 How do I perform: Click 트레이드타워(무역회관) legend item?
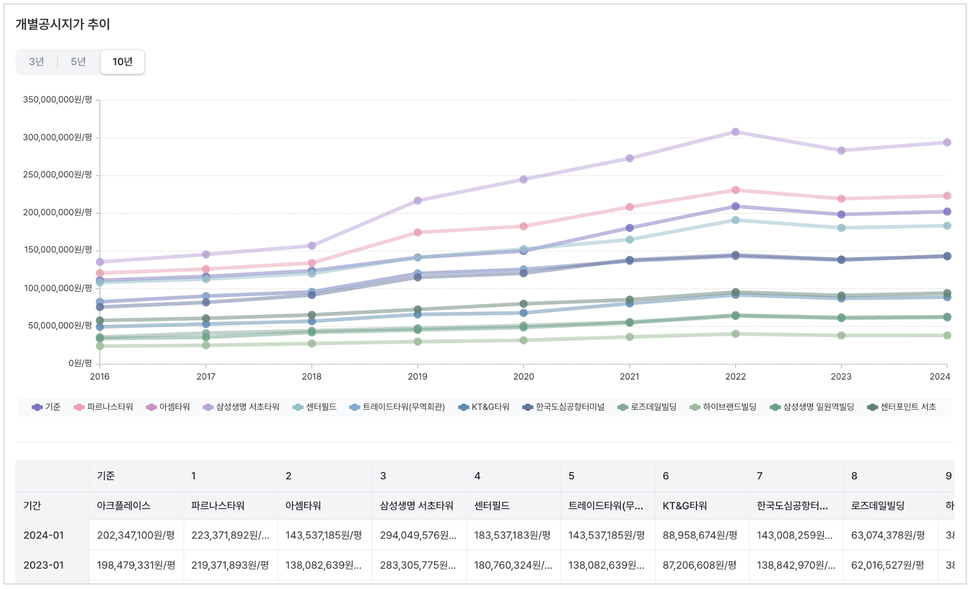point(397,407)
